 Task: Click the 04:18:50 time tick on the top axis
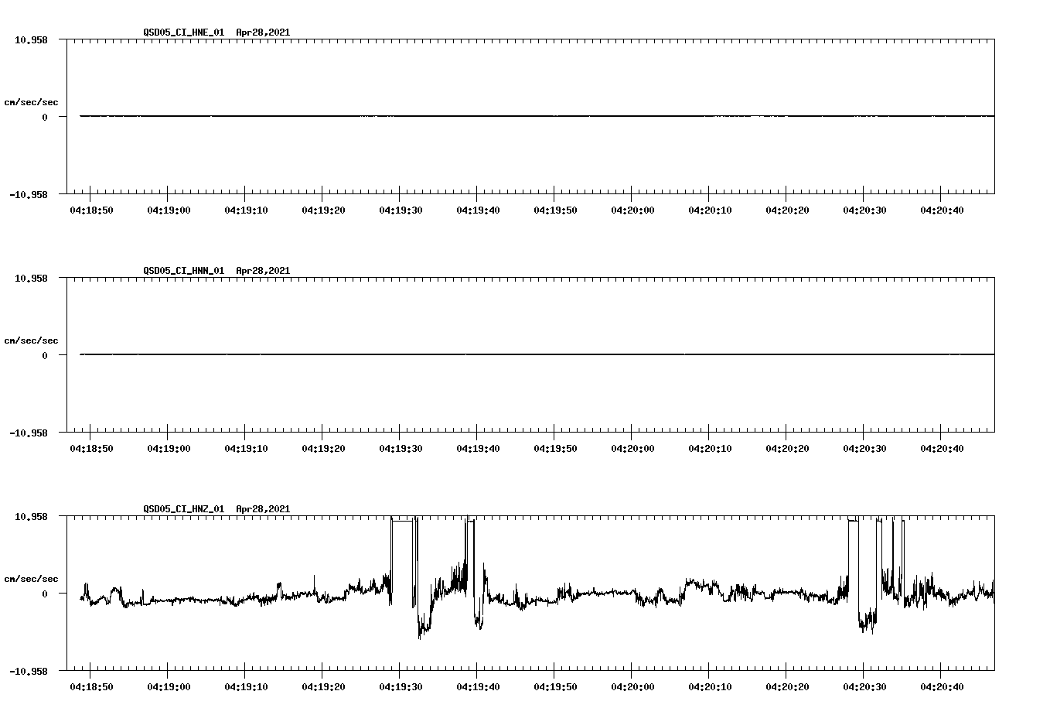pyautogui.click(x=91, y=207)
